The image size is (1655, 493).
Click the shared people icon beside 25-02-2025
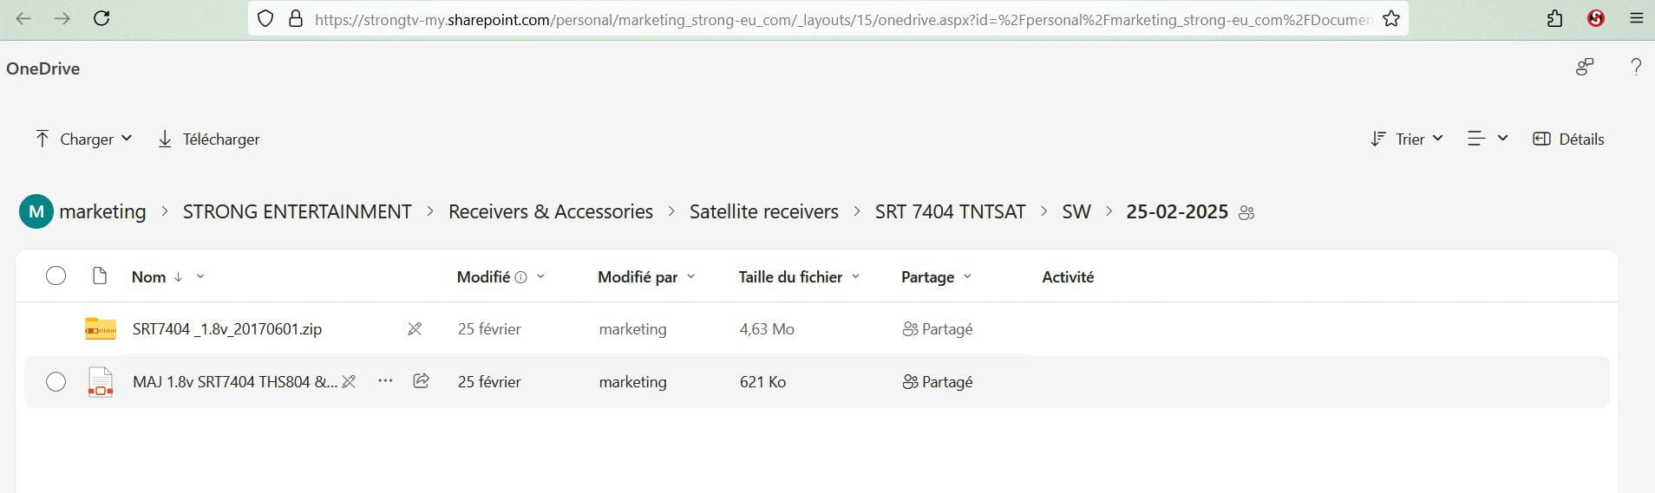tap(1246, 212)
